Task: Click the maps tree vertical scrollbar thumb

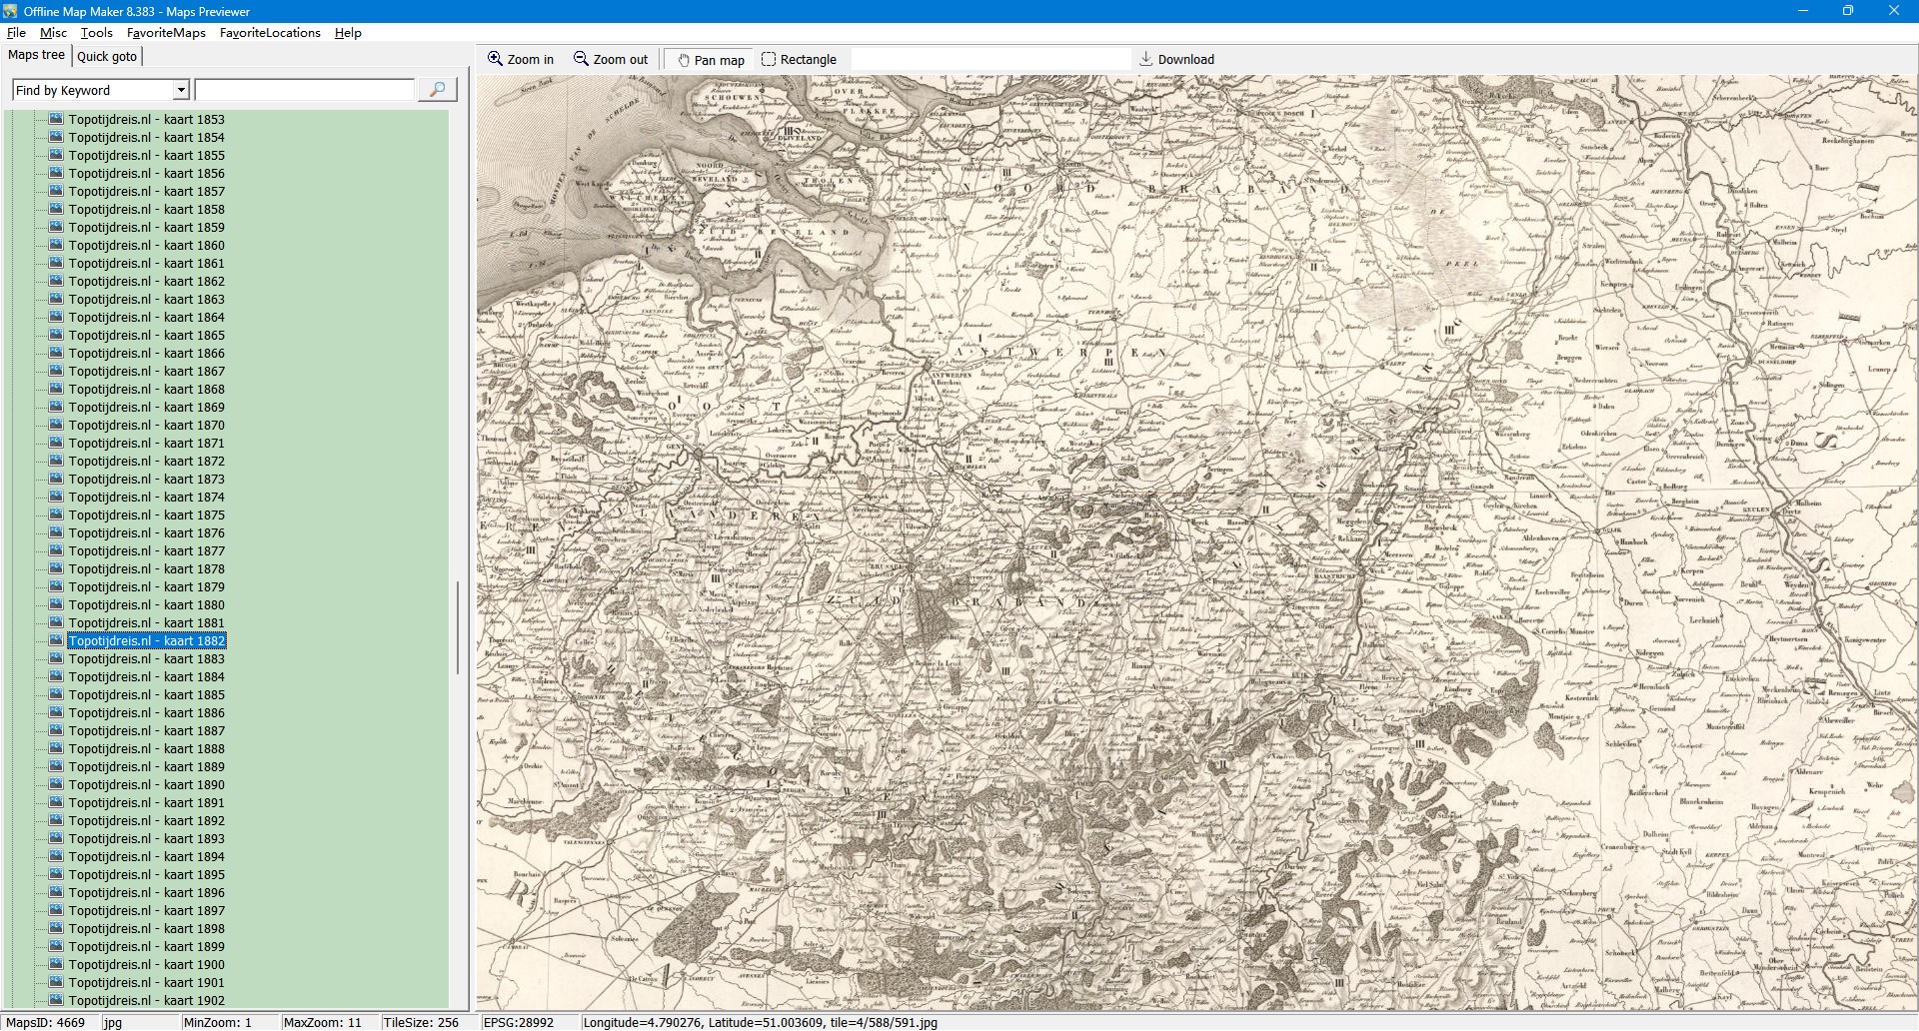Action: click(x=458, y=627)
